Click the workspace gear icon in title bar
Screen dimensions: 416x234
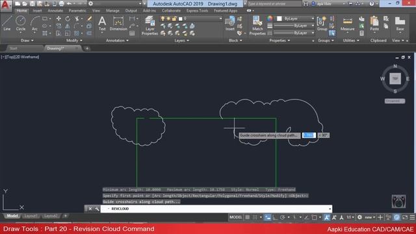coord(90,4)
